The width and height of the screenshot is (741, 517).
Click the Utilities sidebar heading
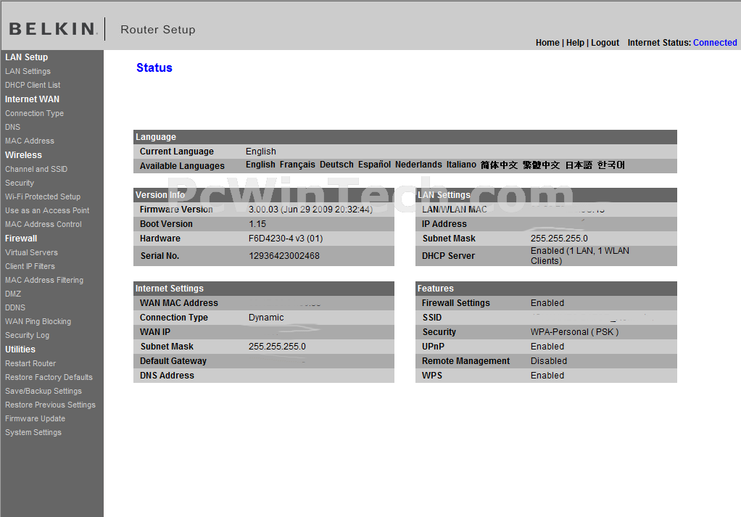20,350
